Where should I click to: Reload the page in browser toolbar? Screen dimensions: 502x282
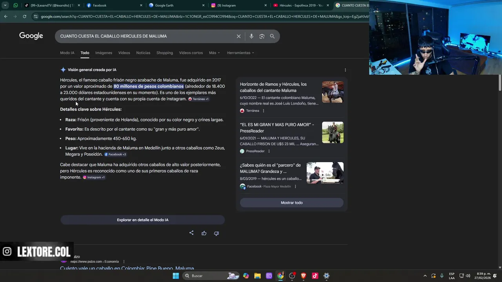point(24,16)
